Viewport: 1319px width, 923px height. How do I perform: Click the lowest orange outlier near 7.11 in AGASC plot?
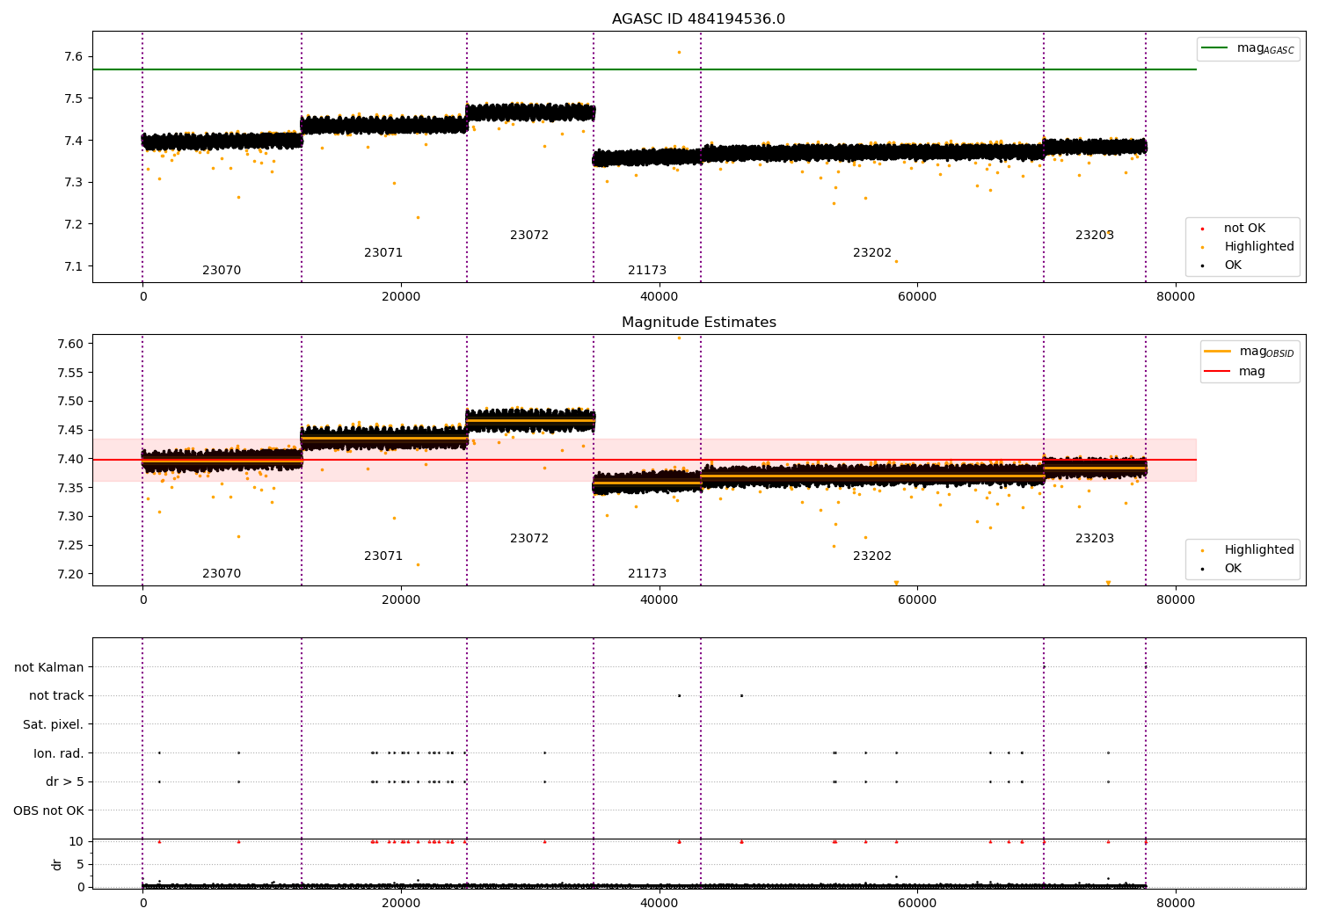896,261
